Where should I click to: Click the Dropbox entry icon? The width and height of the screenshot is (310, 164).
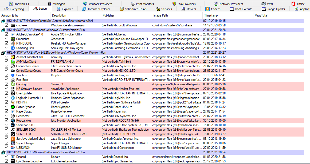13,75
